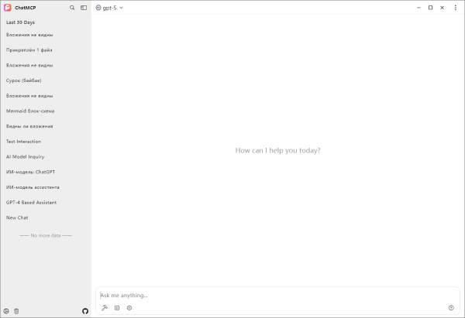Open the three-dot more options menu
This screenshot has width=465, height=318.
(x=454, y=8)
